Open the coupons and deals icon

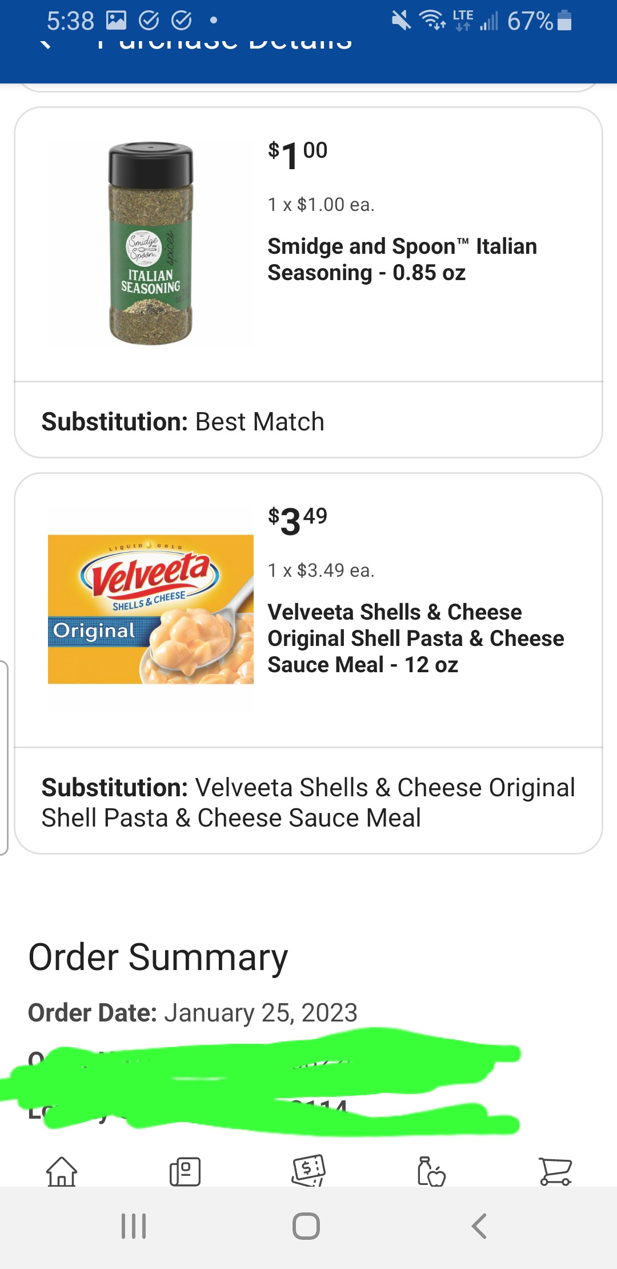click(308, 1170)
